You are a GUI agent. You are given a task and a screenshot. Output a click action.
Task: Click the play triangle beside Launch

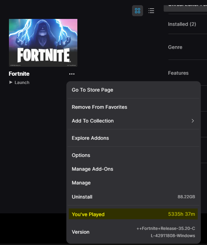[x=11, y=82]
